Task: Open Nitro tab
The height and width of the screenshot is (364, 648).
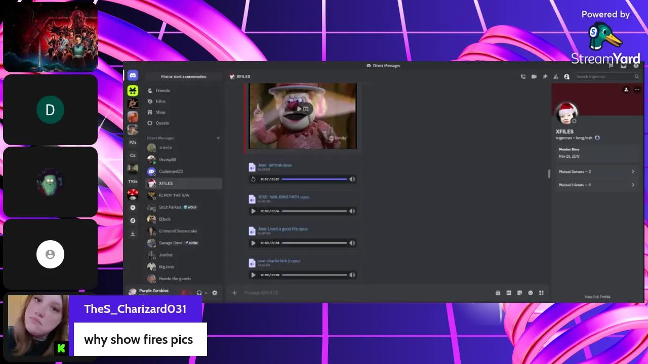Action: pos(184,102)
